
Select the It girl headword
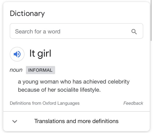click(40, 54)
